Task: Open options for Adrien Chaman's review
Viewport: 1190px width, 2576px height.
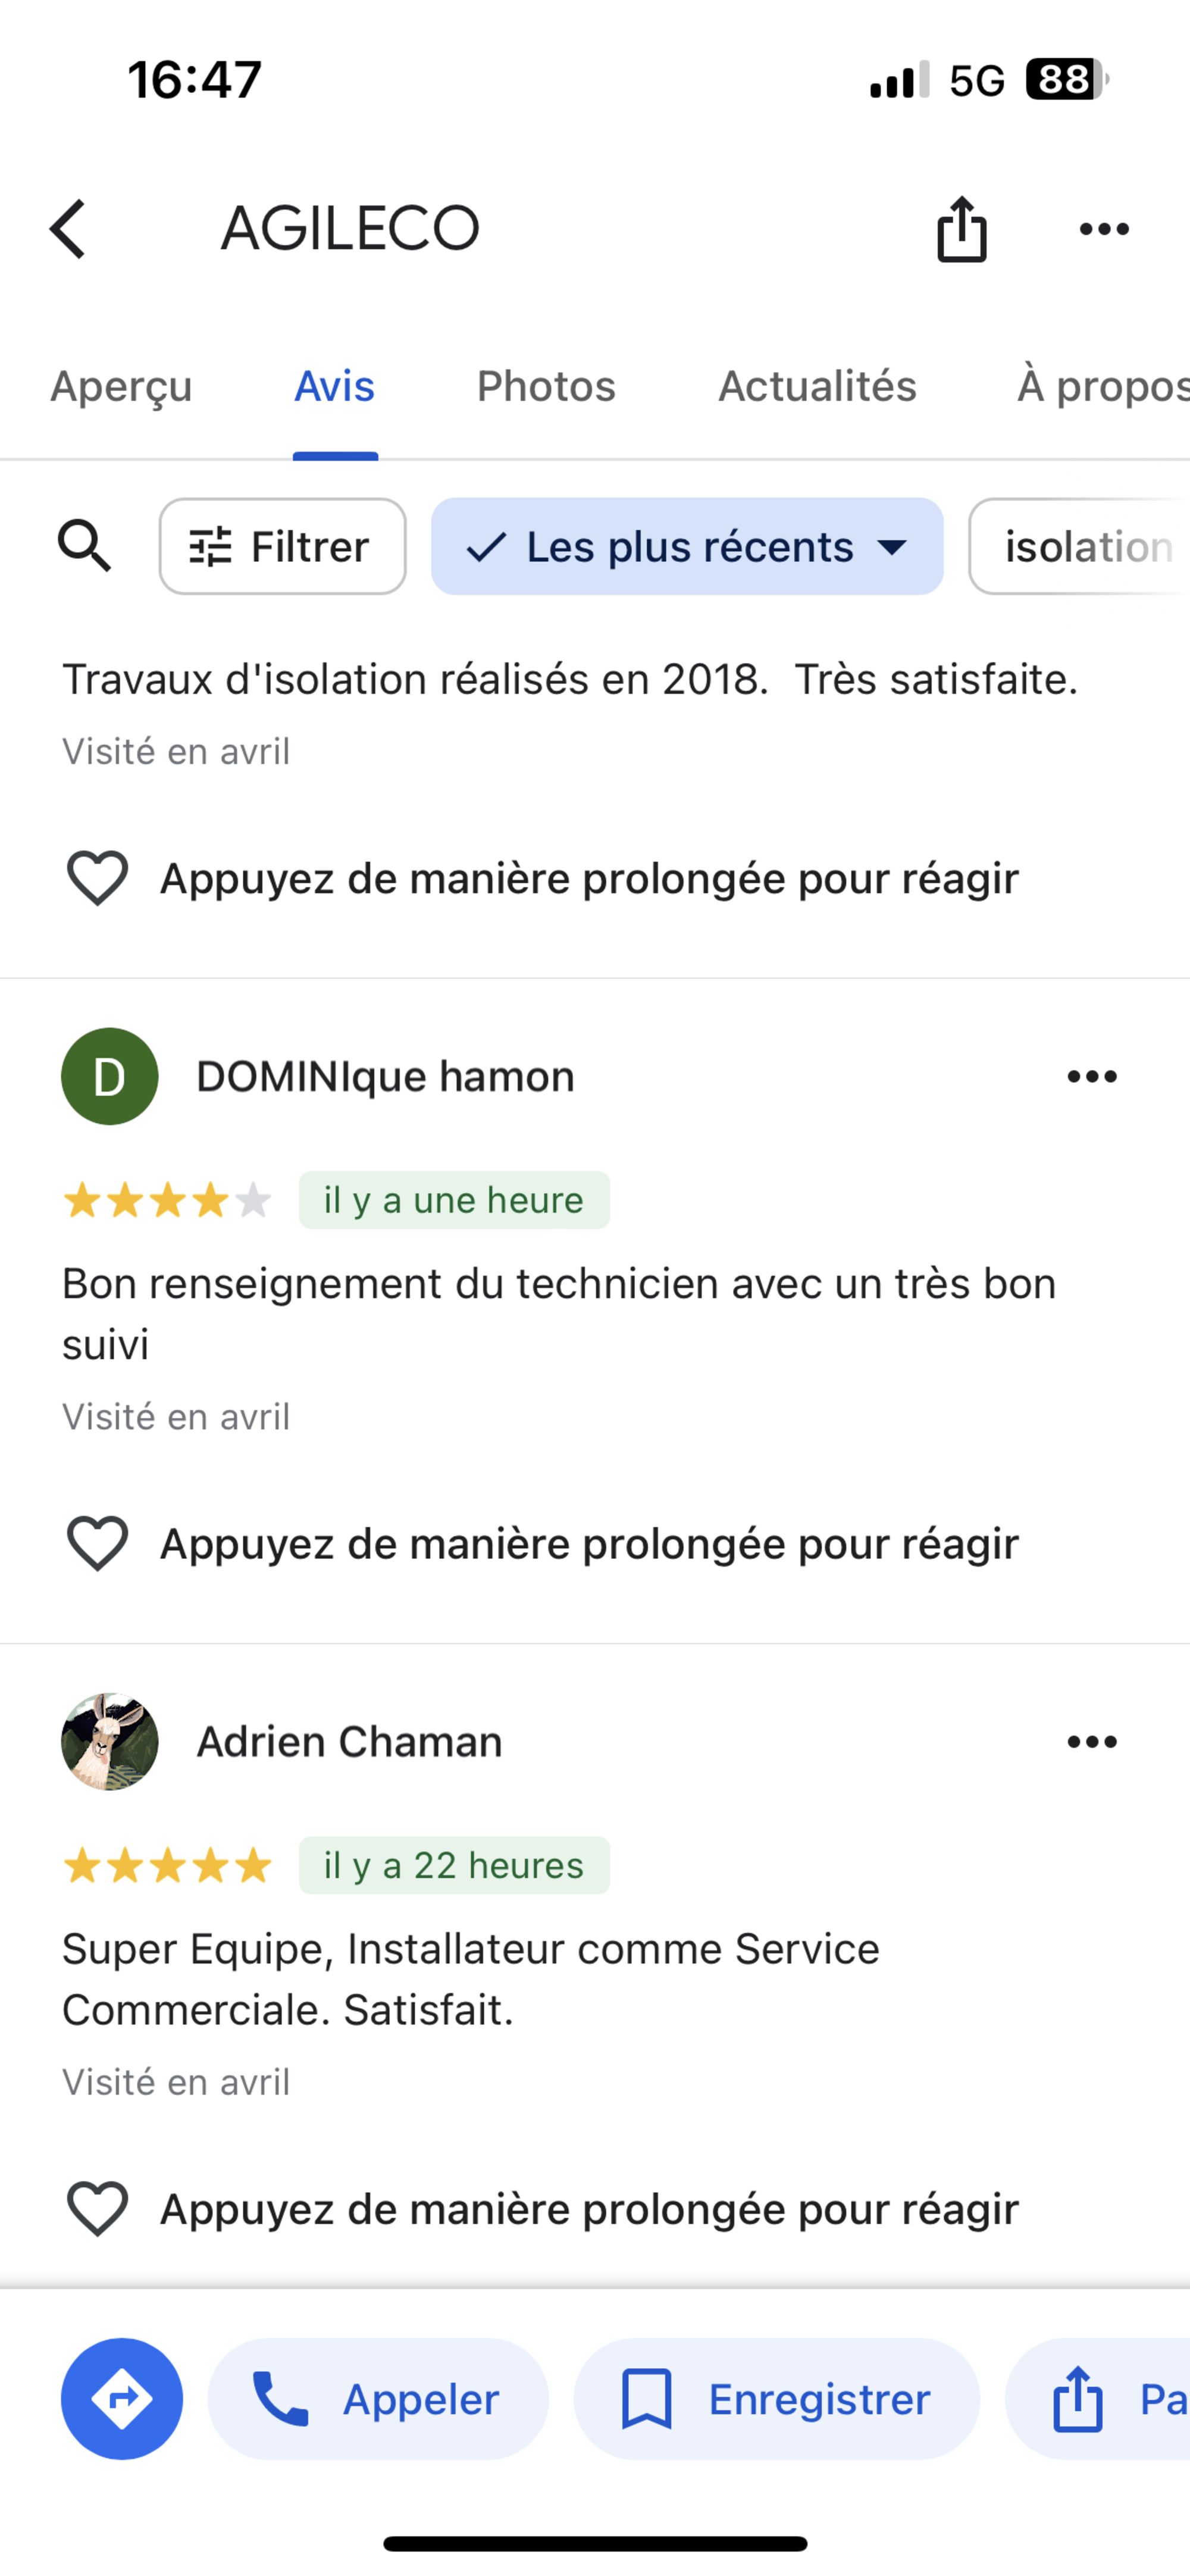Action: (x=1091, y=1741)
